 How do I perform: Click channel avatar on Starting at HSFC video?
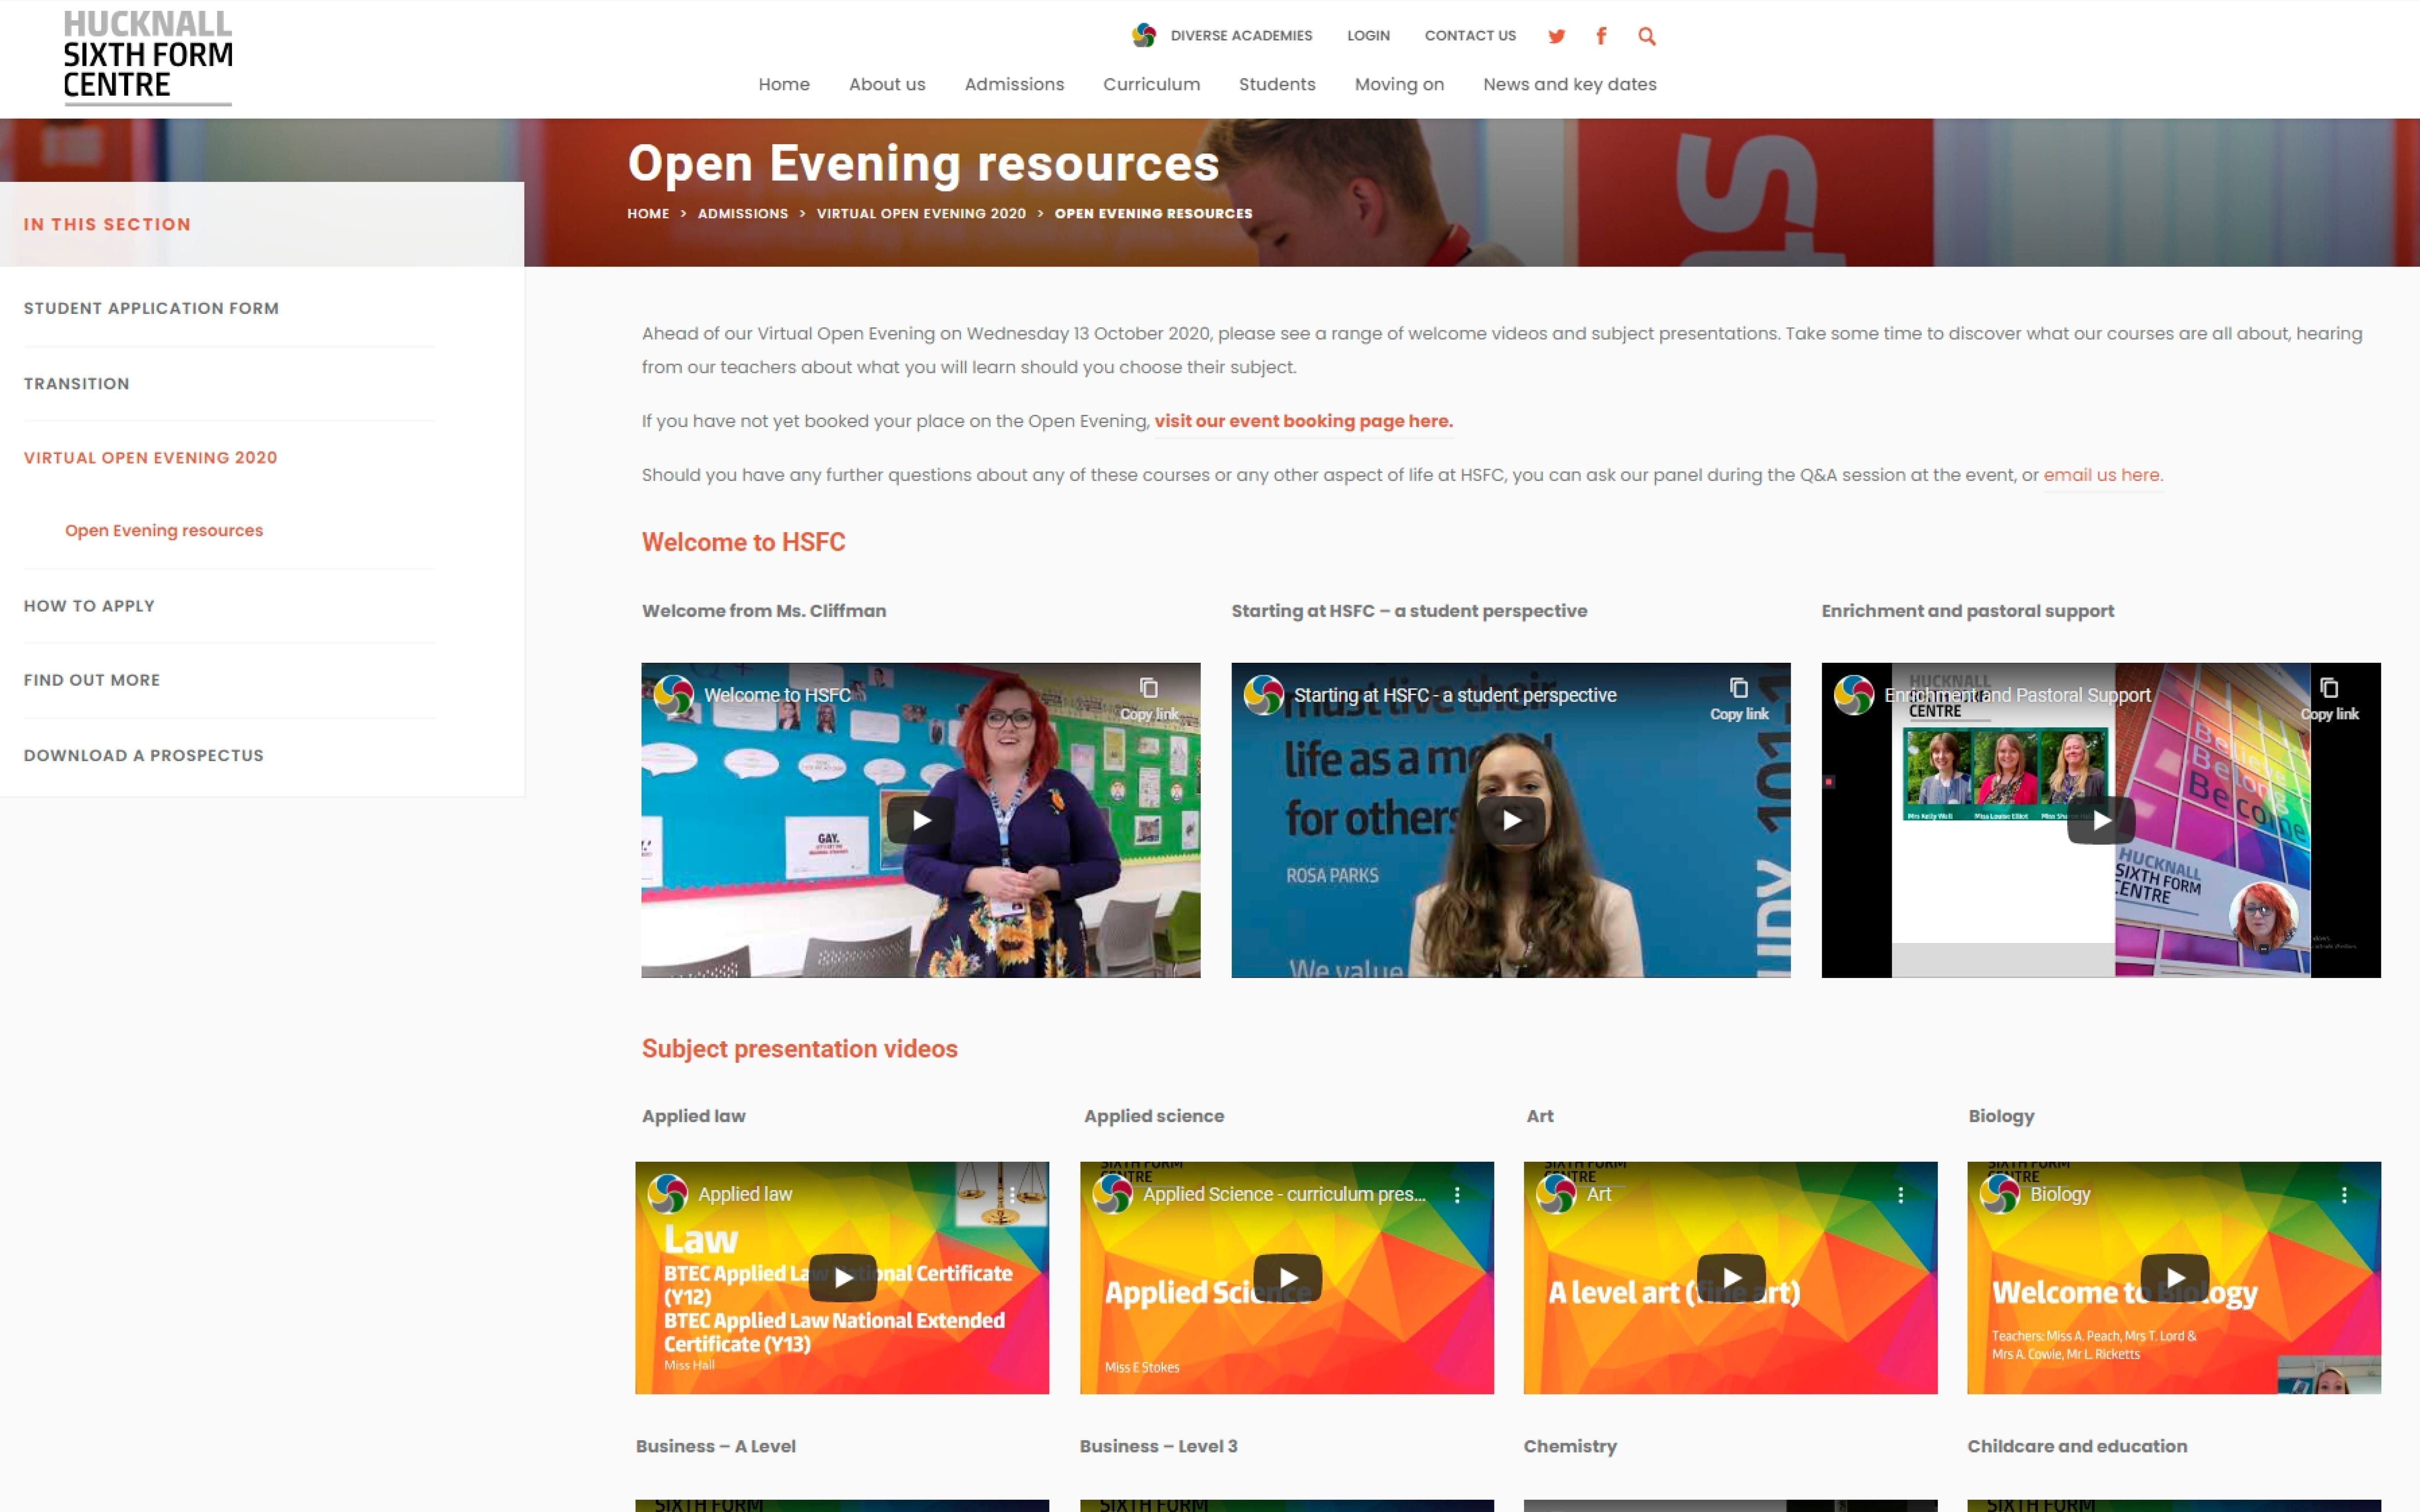pos(1263,695)
